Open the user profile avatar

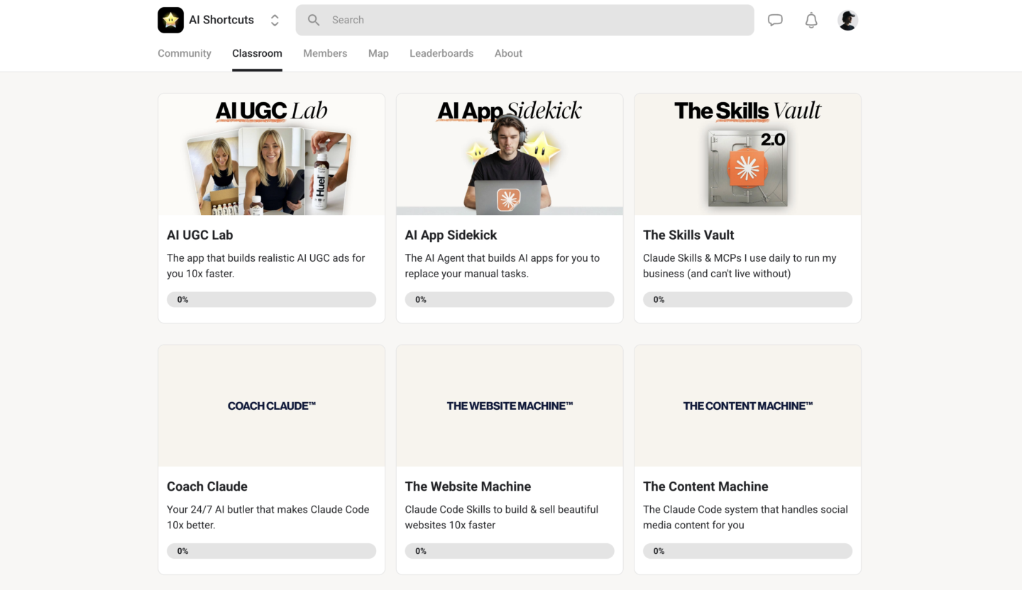pos(847,20)
